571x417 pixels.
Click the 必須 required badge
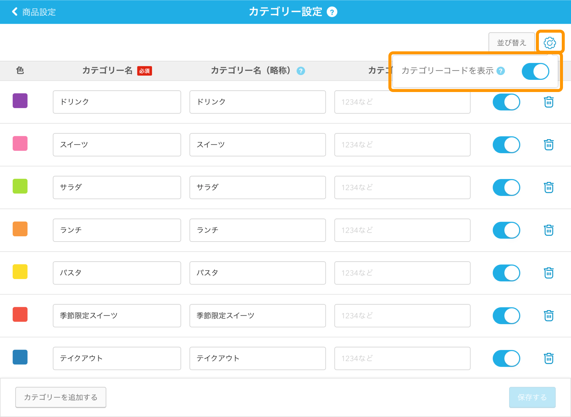pos(145,71)
